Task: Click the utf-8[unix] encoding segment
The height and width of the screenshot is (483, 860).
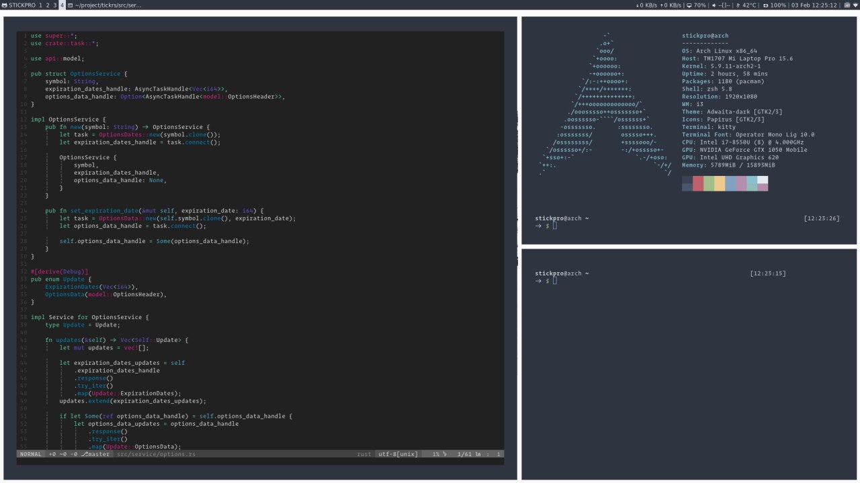Action: click(398, 454)
